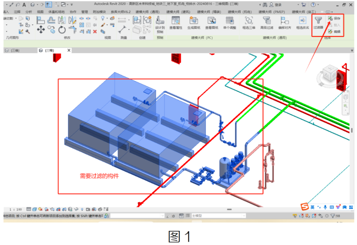Open Customize Quick Access Toolbar dropdown arrow
Viewport: 357px width, 245px height.
click(x=71, y=4)
